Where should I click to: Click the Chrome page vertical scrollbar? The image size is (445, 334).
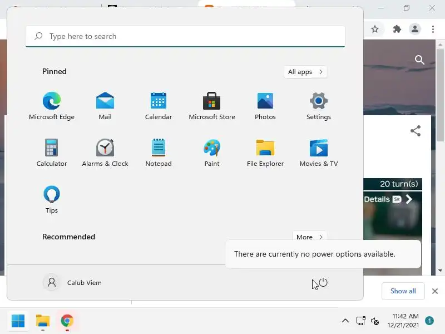point(440,95)
